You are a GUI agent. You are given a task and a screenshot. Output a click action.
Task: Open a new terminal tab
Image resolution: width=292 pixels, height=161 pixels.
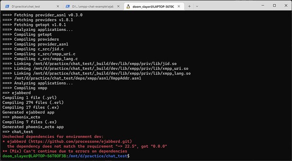tap(189, 6)
